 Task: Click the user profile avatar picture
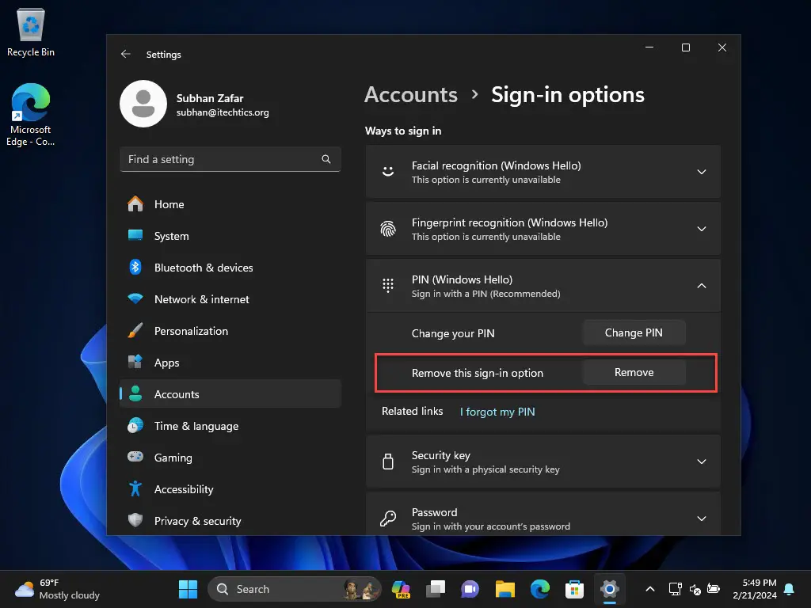click(x=143, y=104)
